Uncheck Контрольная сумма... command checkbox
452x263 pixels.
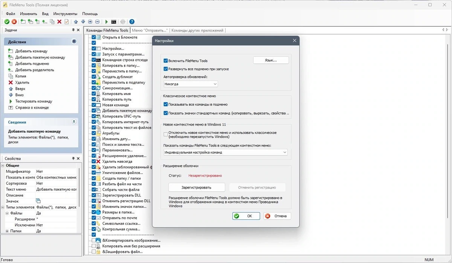(x=94, y=229)
